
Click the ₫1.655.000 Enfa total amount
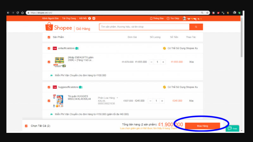click(177, 62)
